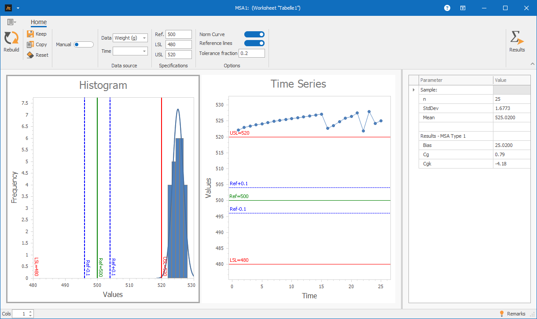This screenshot has height=319, width=537.
Task: Click the Tolerance fraction input field
Action: coord(252,53)
